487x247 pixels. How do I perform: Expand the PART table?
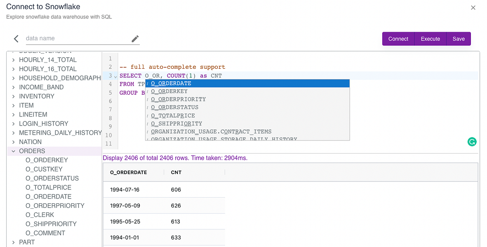pyautogui.click(x=13, y=242)
